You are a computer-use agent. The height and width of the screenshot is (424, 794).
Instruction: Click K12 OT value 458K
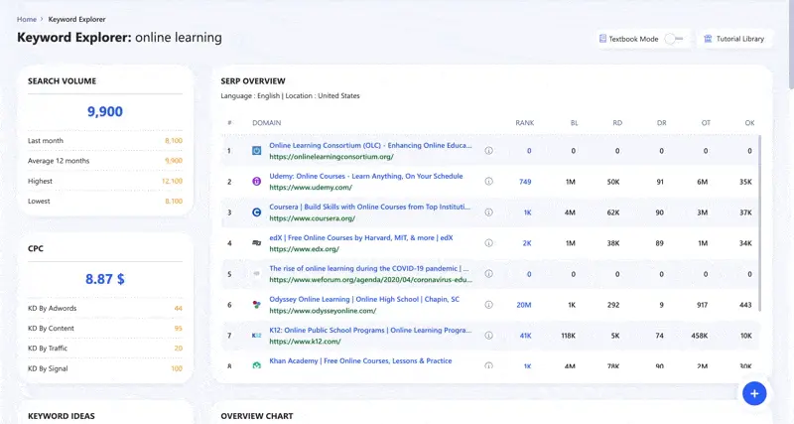(700, 336)
